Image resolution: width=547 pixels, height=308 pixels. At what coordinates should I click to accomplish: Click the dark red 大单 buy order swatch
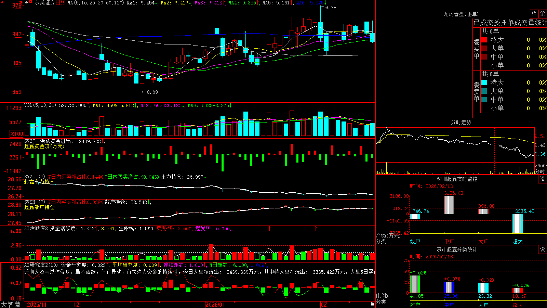pos(484,48)
